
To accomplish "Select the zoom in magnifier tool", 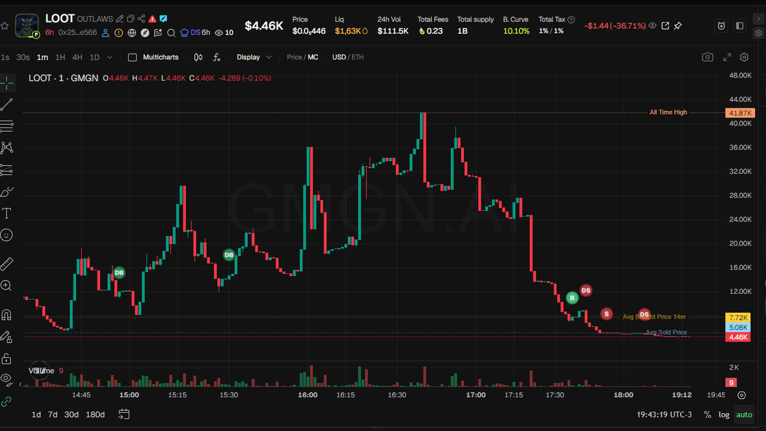I will coord(6,286).
